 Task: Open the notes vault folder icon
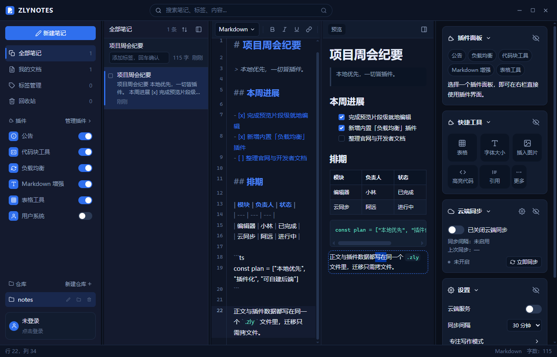[79, 300]
